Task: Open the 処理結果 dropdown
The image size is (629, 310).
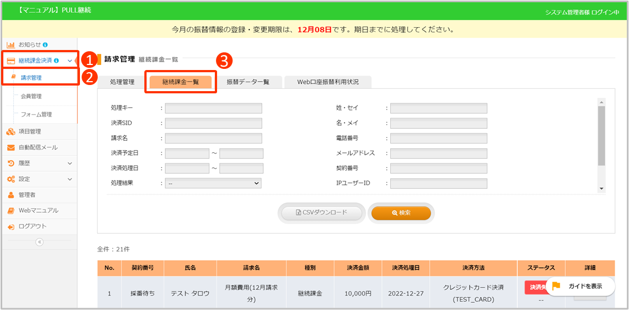Action: [213, 183]
